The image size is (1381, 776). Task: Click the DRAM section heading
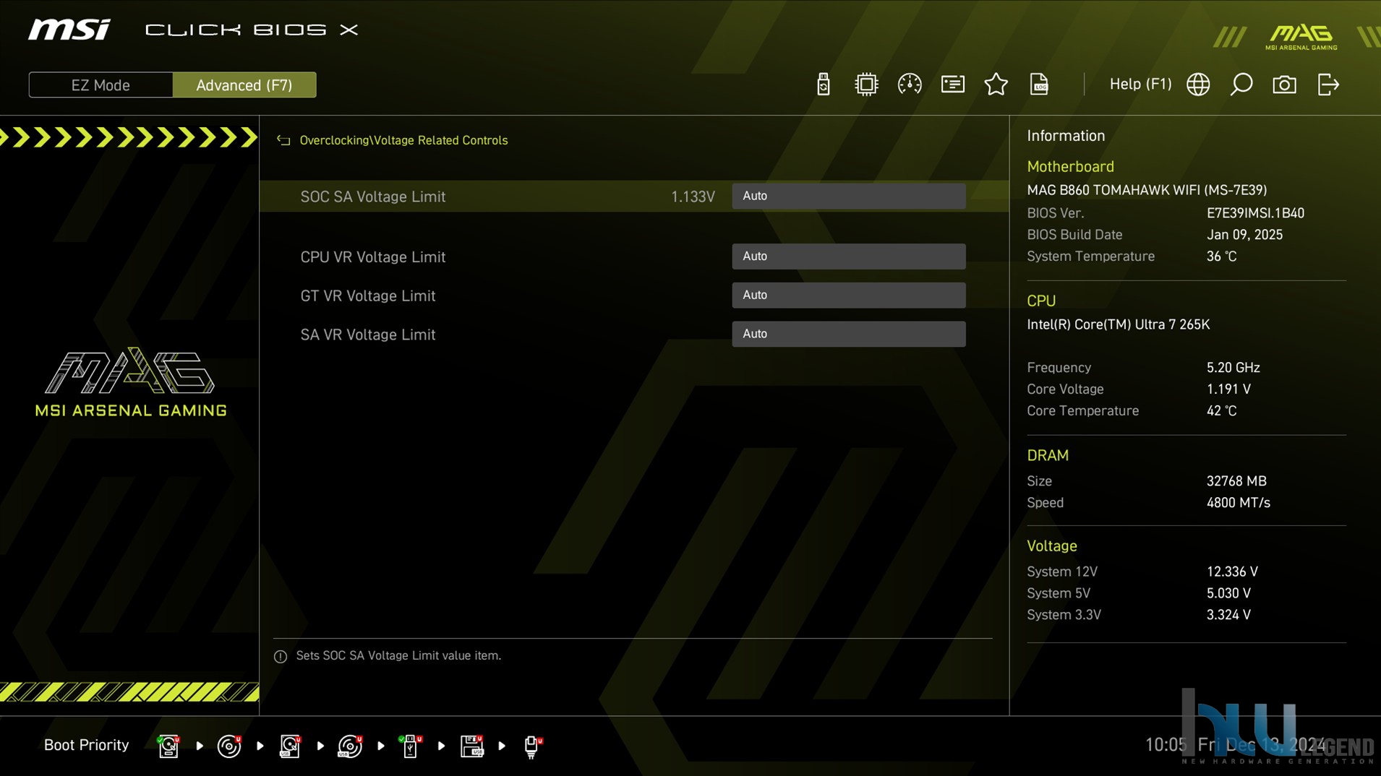(x=1048, y=455)
